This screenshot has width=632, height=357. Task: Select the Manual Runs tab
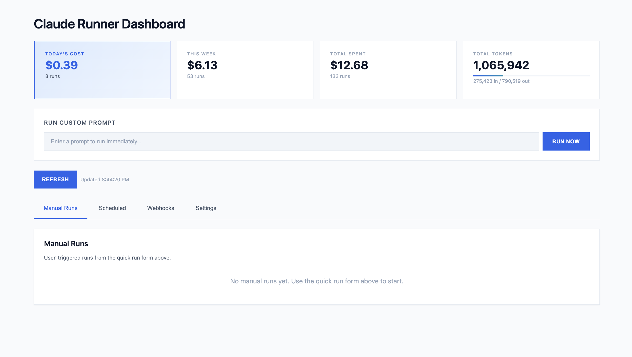pyautogui.click(x=60, y=208)
